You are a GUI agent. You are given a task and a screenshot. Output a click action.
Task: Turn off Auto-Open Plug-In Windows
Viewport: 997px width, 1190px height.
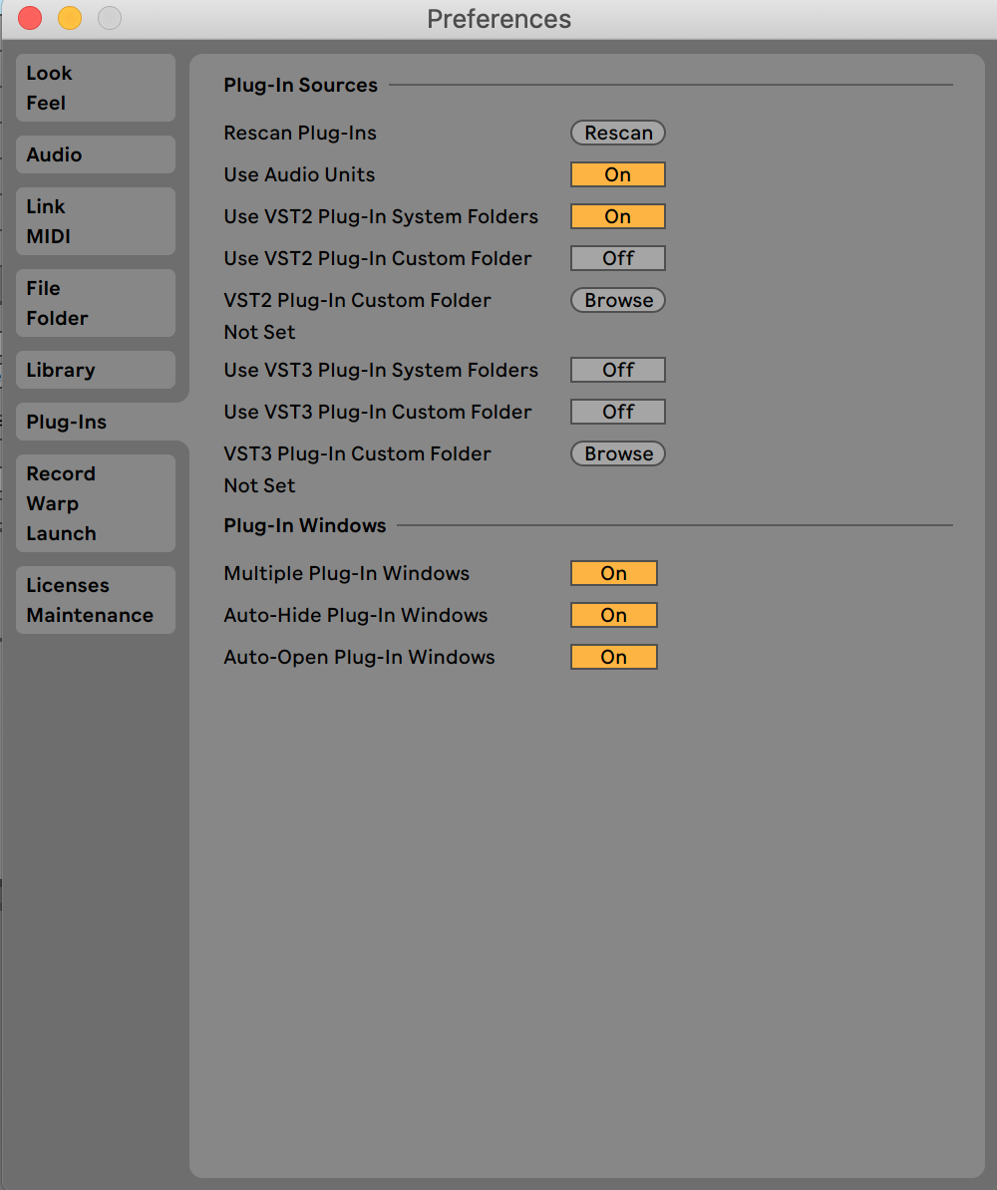coord(613,657)
